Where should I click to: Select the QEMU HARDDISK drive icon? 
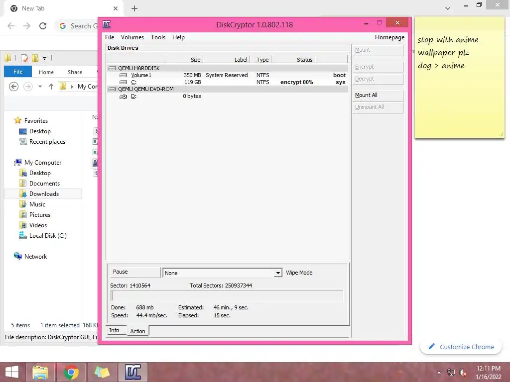[x=112, y=68]
